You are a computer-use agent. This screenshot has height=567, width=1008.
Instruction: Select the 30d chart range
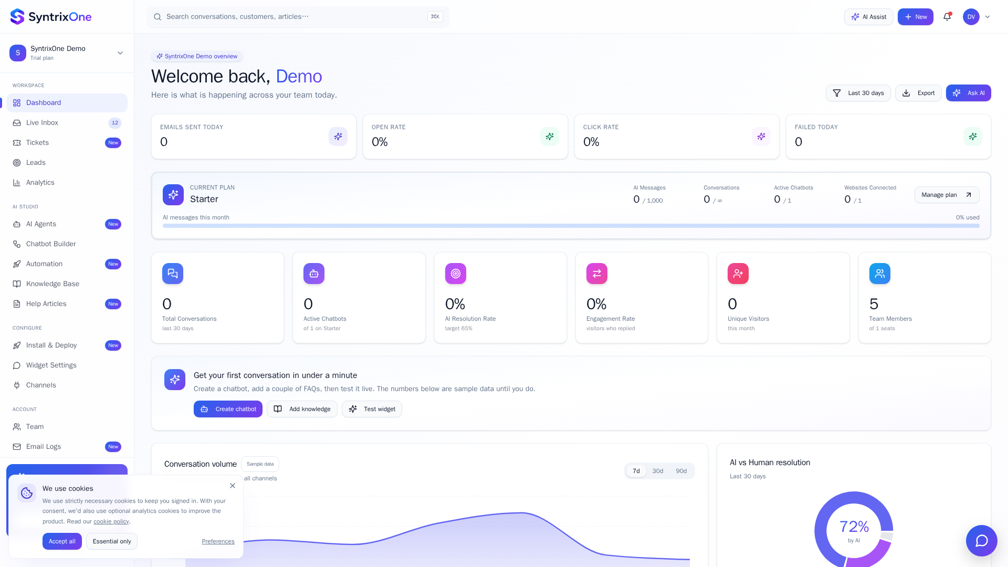pyautogui.click(x=658, y=471)
